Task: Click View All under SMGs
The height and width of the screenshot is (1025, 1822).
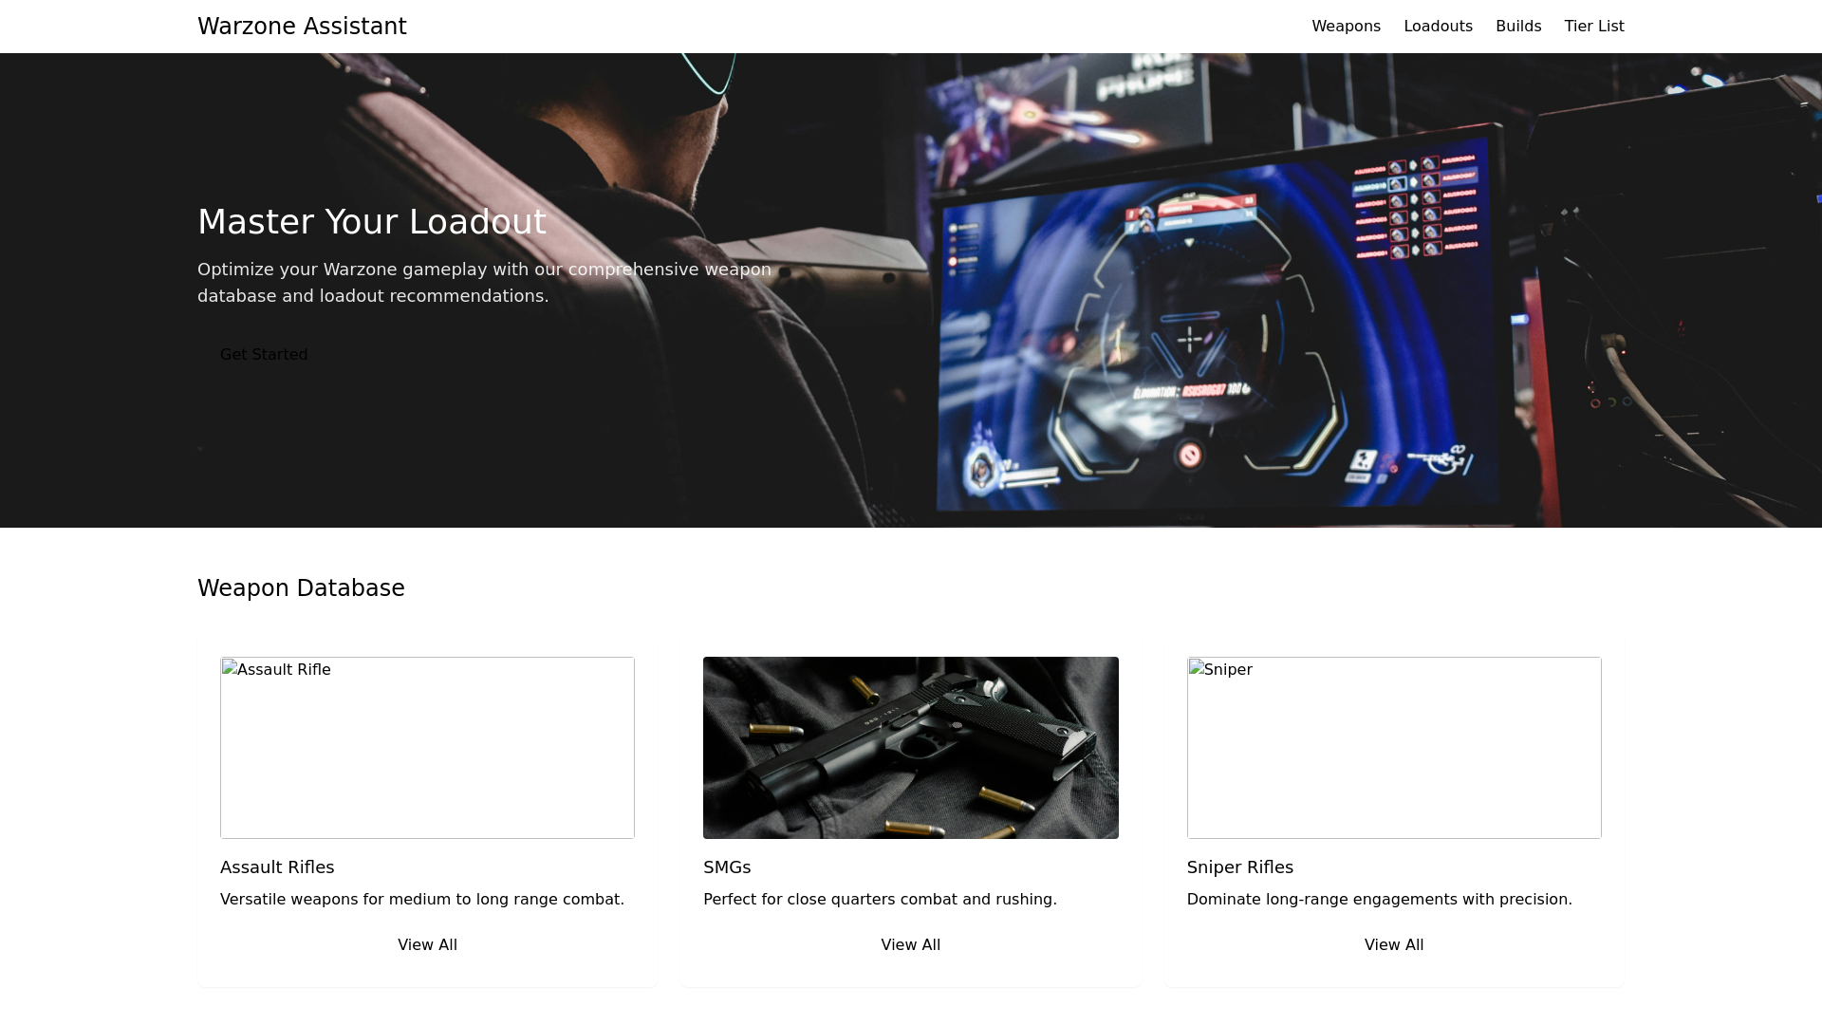Action: pyautogui.click(x=910, y=944)
